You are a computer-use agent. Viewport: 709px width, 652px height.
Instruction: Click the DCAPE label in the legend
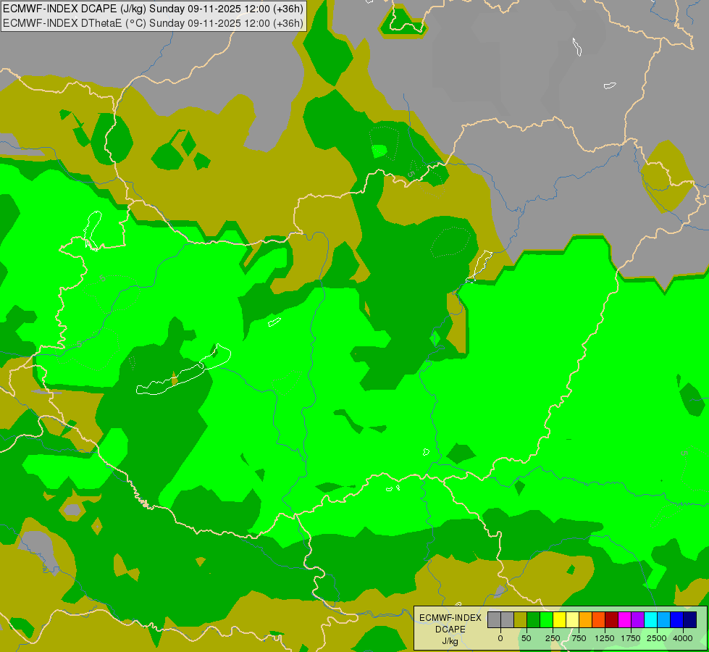coord(450,630)
